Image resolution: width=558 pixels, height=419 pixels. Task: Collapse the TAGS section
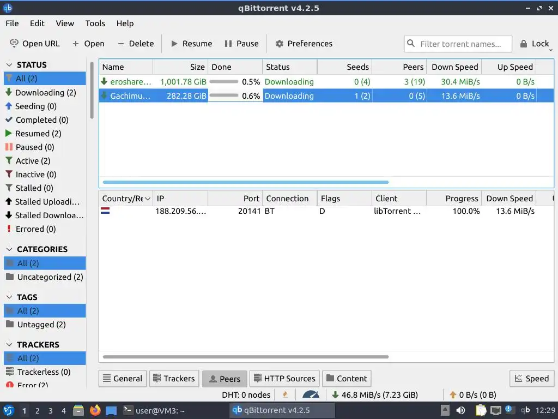point(10,297)
